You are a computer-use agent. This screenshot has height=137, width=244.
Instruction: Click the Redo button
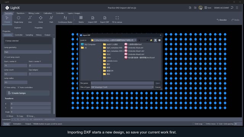pyautogui.click(x=235, y=20)
